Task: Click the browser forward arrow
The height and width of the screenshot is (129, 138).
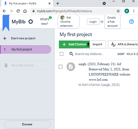Action: click(11, 11)
